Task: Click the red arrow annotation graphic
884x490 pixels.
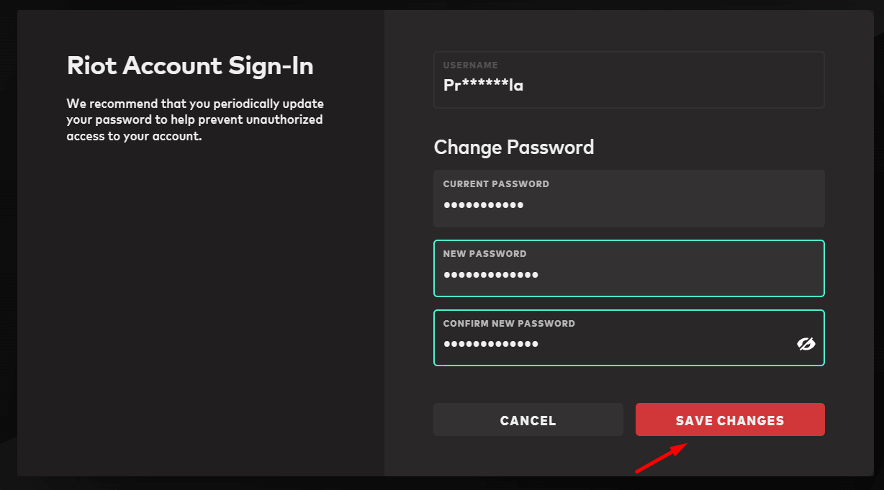Action: pos(658,459)
